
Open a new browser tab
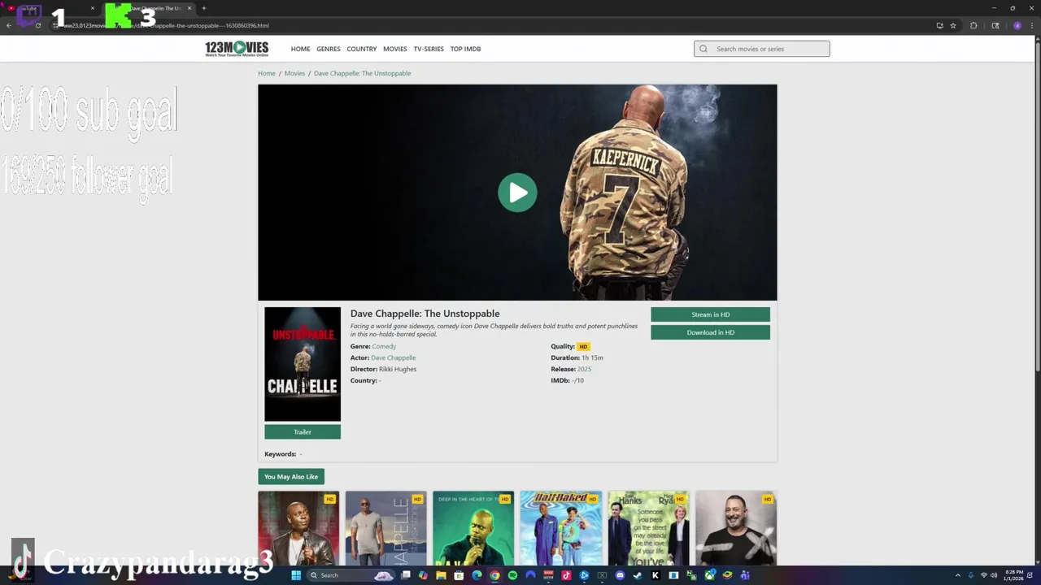[203, 8]
